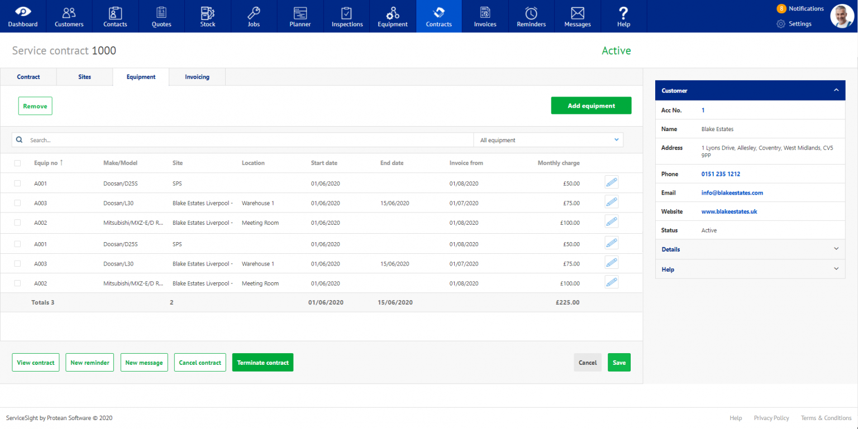Open the Invoices navigation icon

[485, 16]
